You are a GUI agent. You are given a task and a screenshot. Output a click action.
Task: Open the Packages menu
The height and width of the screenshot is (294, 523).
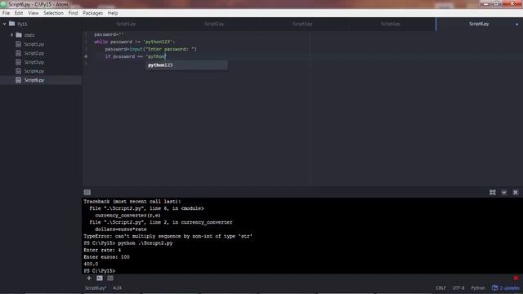pyautogui.click(x=92, y=13)
